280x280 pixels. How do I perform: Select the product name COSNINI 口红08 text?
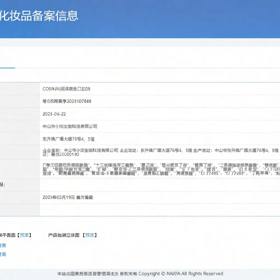pos(66,89)
